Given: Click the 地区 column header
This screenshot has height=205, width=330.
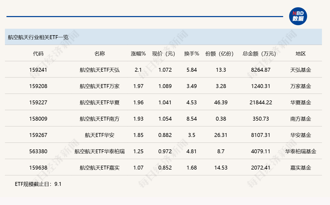Looking at the screenshot, I should tap(301, 54).
